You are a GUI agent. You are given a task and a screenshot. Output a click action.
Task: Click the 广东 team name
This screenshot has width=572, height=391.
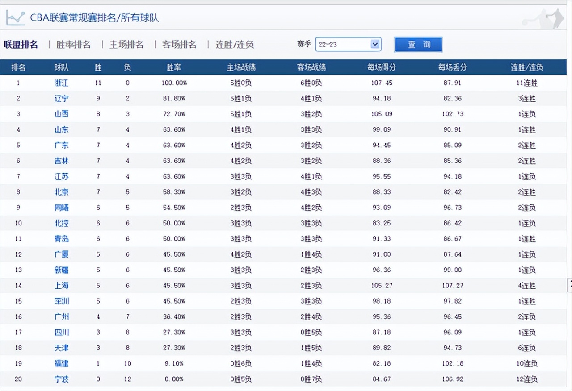61,146
